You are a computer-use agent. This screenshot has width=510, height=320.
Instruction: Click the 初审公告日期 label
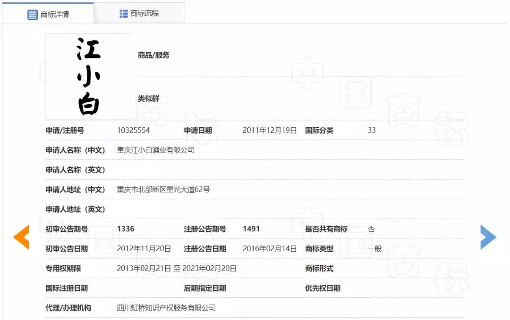67,249
